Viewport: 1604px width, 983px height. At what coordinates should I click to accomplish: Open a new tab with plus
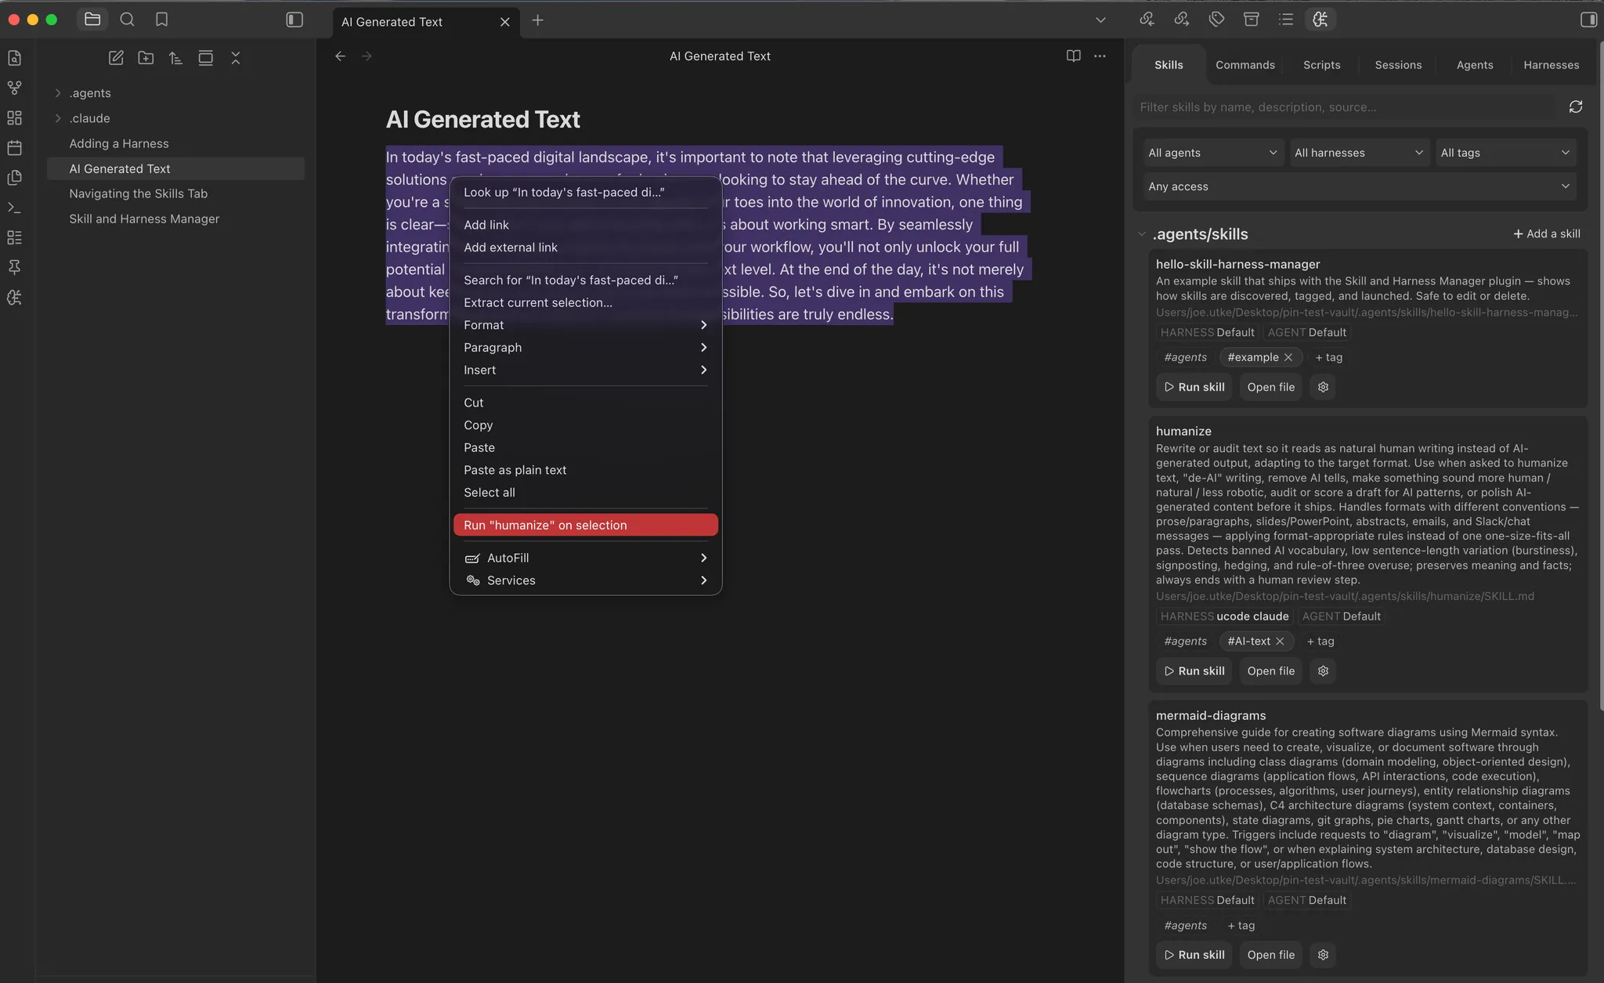537,20
